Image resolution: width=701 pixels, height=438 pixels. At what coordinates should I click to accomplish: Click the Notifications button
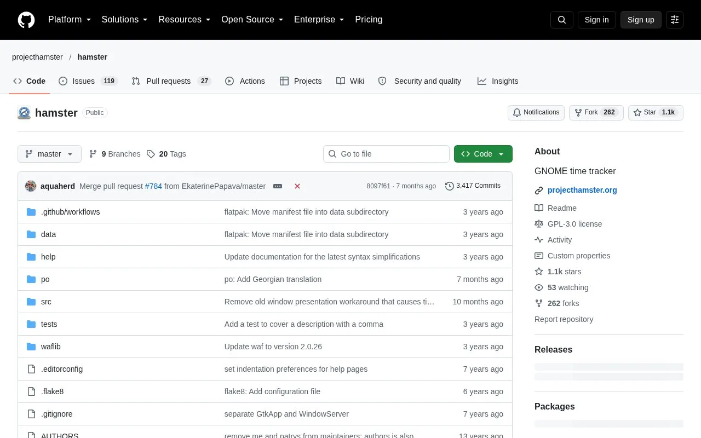coord(536,113)
